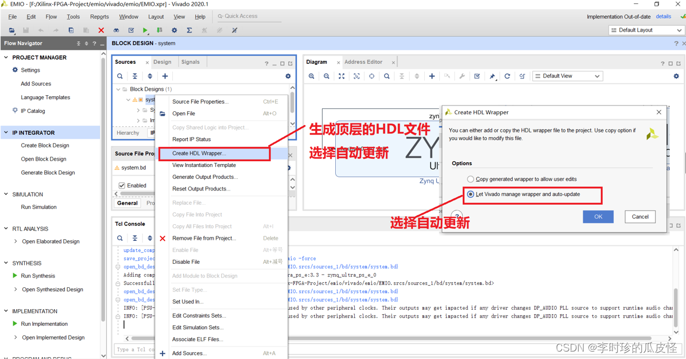Open the Settings gear in the main toolbar
This screenshot has height=359, width=686.
click(x=174, y=30)
